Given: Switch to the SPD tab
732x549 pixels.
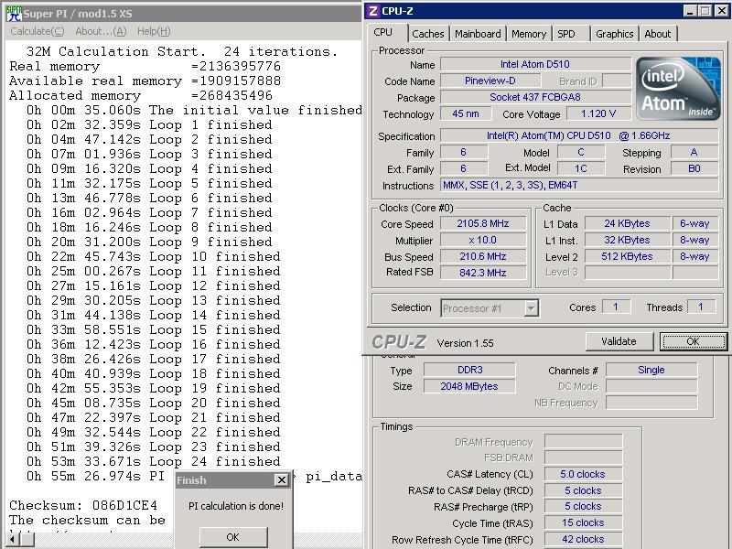Looking at the screenshot, I should (566, 34).
